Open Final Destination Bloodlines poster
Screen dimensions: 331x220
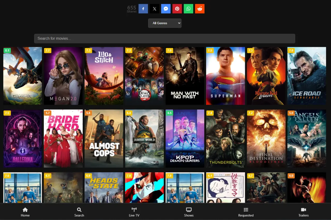[x=266, y=138]
